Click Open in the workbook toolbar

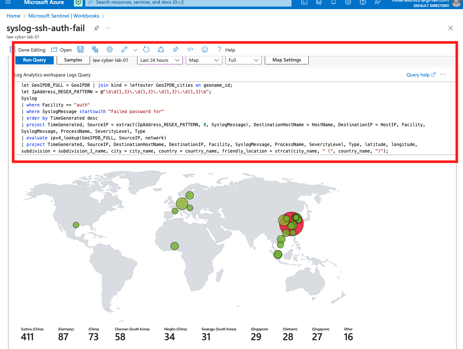coord(61,50)
